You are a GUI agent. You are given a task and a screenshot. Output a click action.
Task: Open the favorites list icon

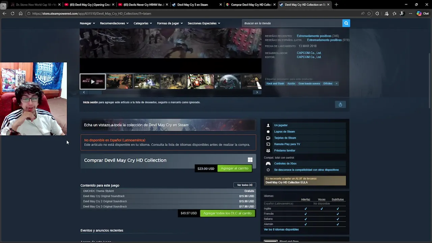[x=395, y=13]
